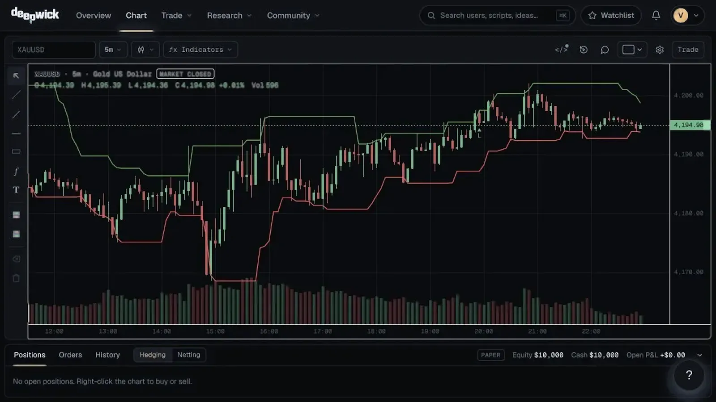716x402 pixels.
Task: Expand the Community menu
Action: [x=293, y=15]
